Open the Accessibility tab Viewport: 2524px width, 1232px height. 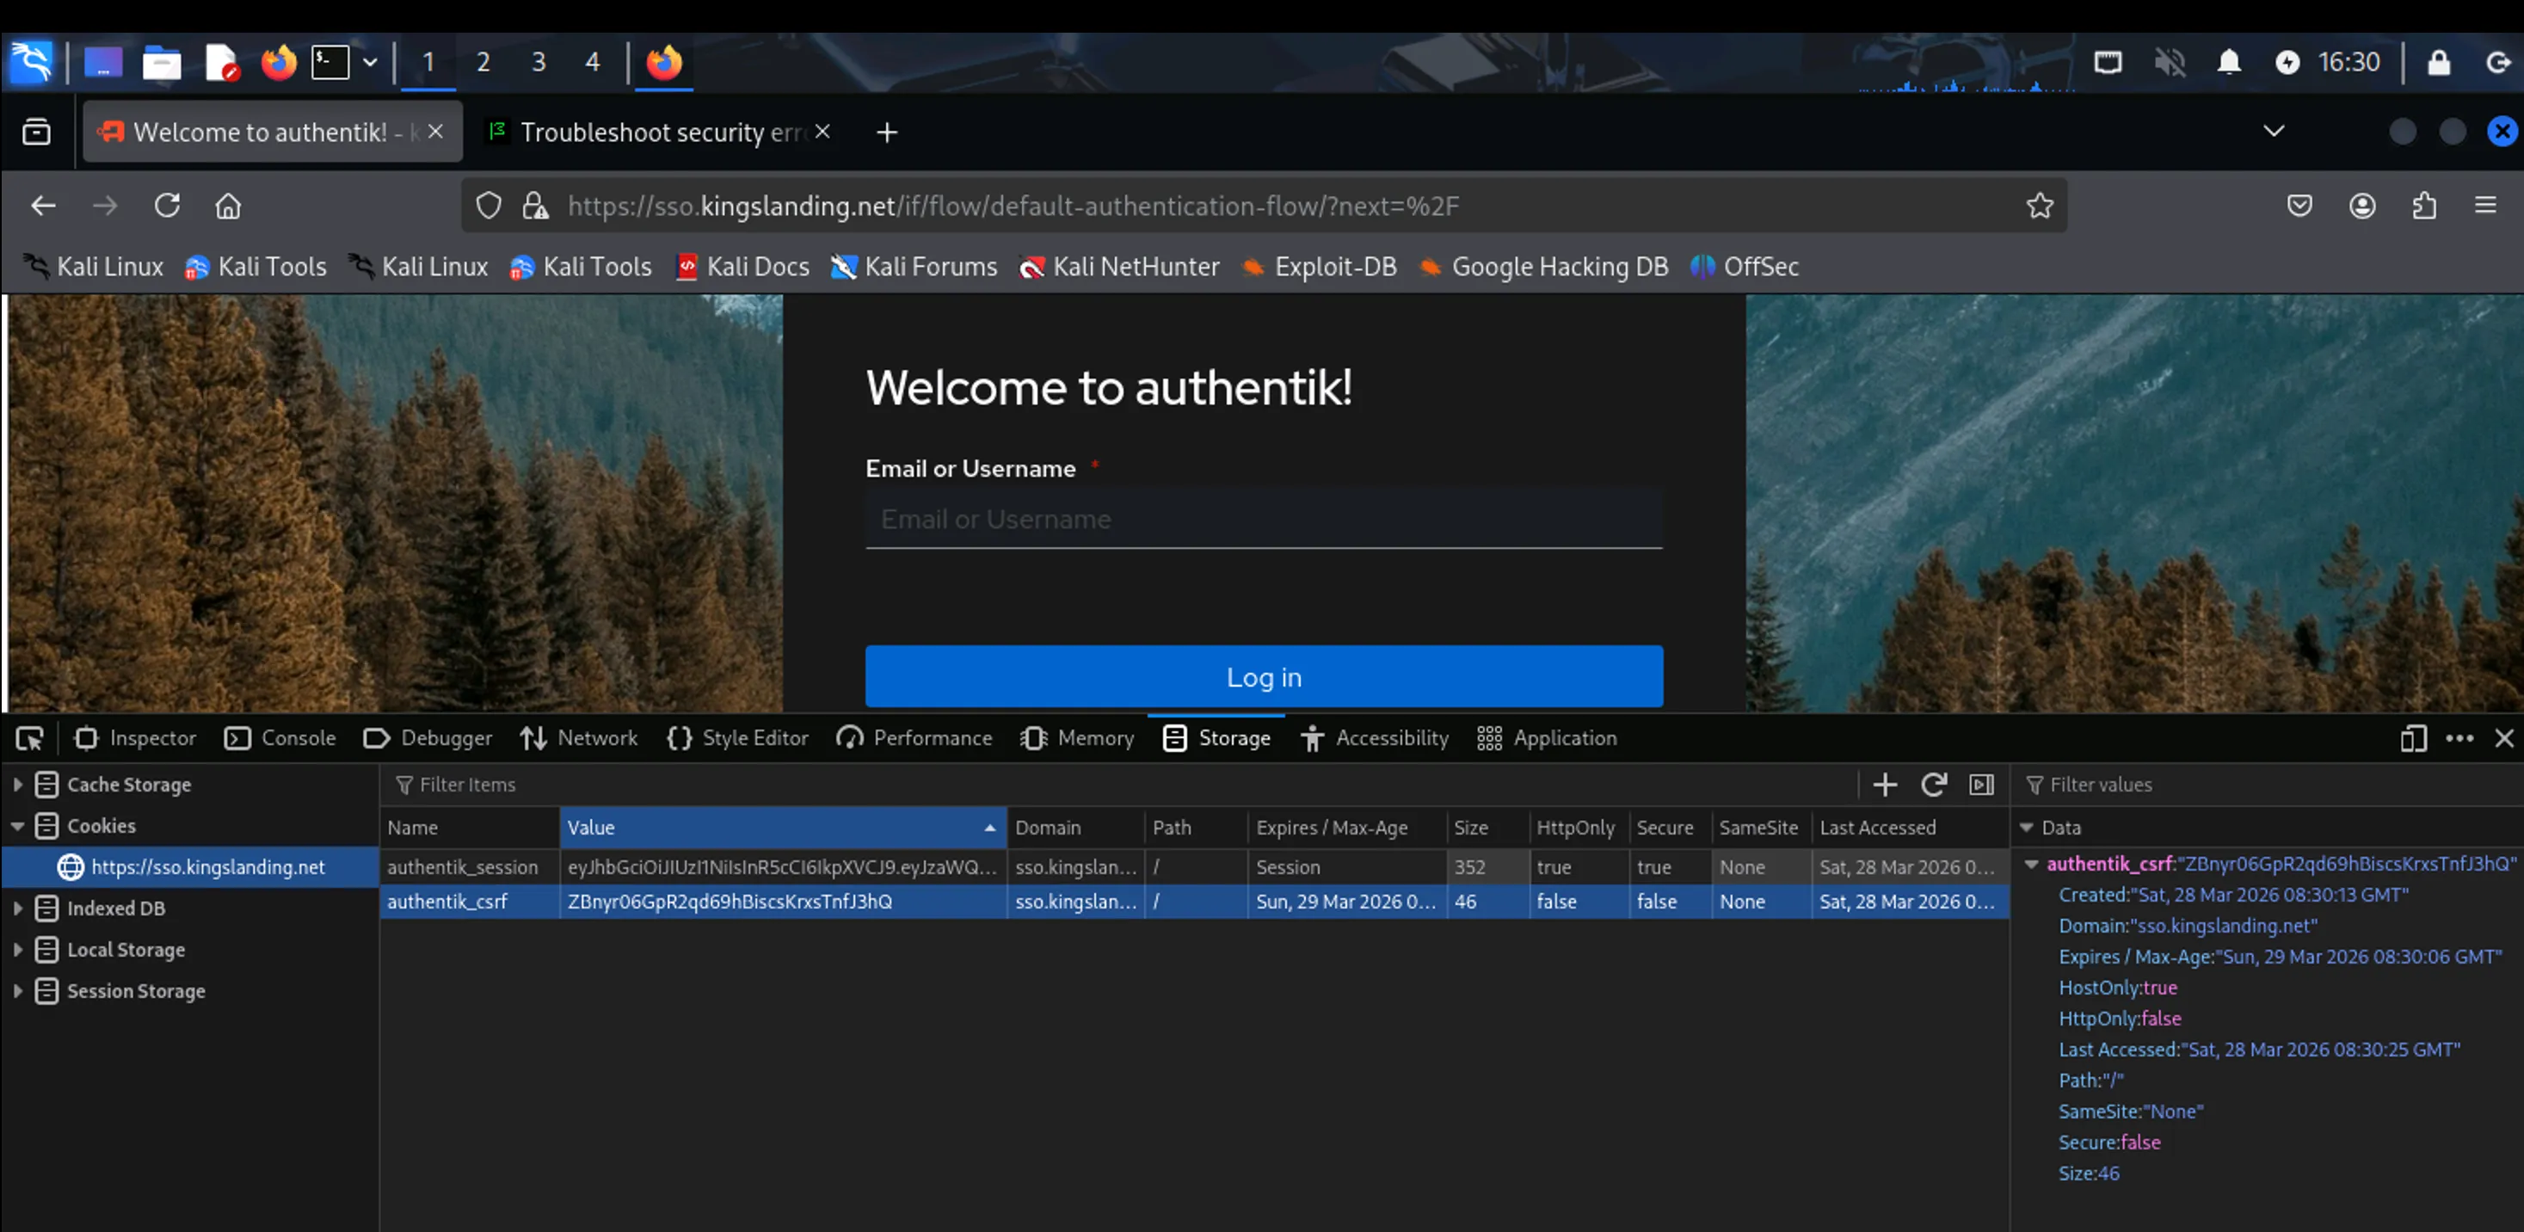1375,738
